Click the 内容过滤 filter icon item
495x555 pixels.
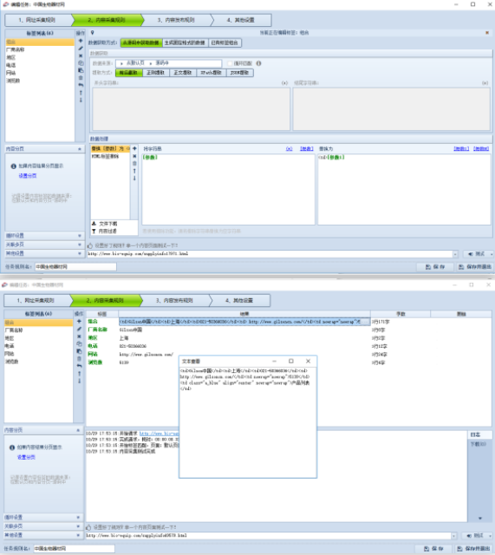pos(104,232)
